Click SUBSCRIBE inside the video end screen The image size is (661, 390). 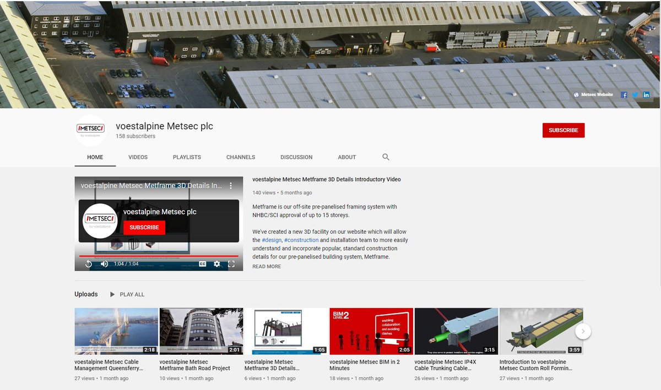[x=144, y=227]
